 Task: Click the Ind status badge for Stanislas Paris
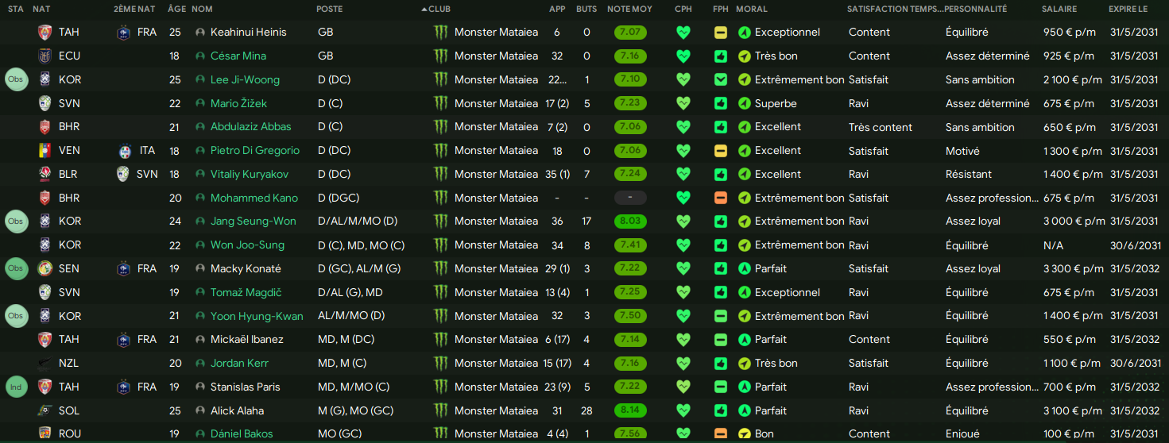click(16, 387)
